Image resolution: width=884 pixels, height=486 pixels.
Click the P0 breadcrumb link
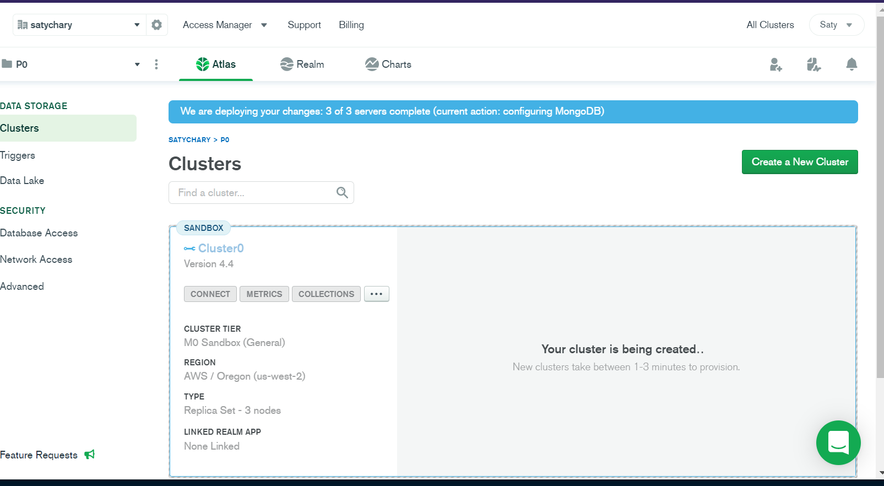225,140
